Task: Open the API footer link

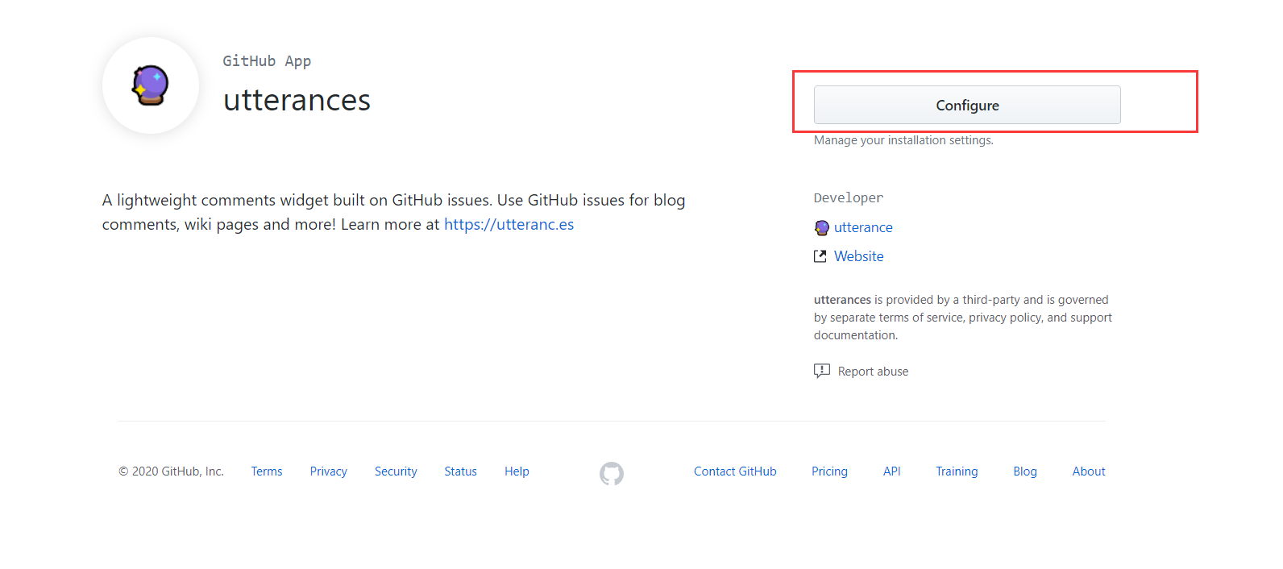Action: 891,471
